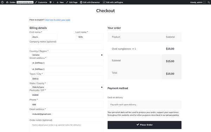Image resolution: width=211 pixels, height=132 pixels.
Task: Click here to enter your coupon code
Action: tap(57, 20)
